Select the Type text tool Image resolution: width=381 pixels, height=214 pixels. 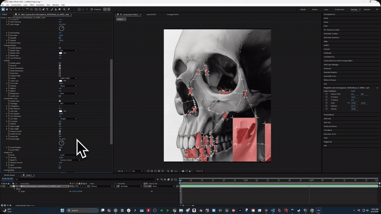(x=47, y=10)
